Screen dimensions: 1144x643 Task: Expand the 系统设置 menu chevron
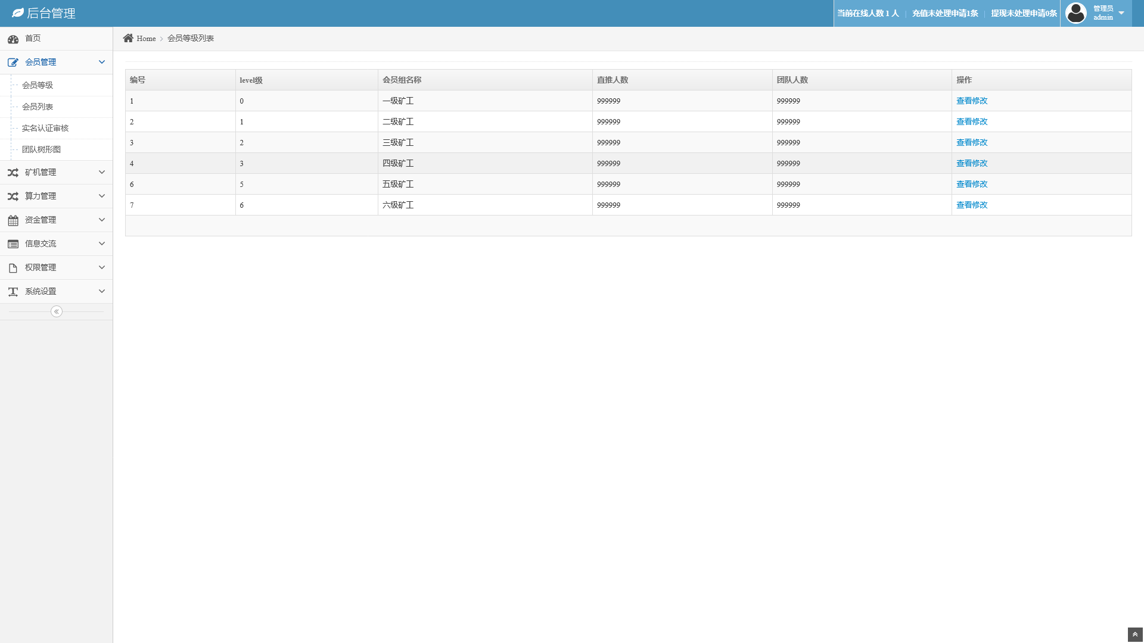pos(102,291)
